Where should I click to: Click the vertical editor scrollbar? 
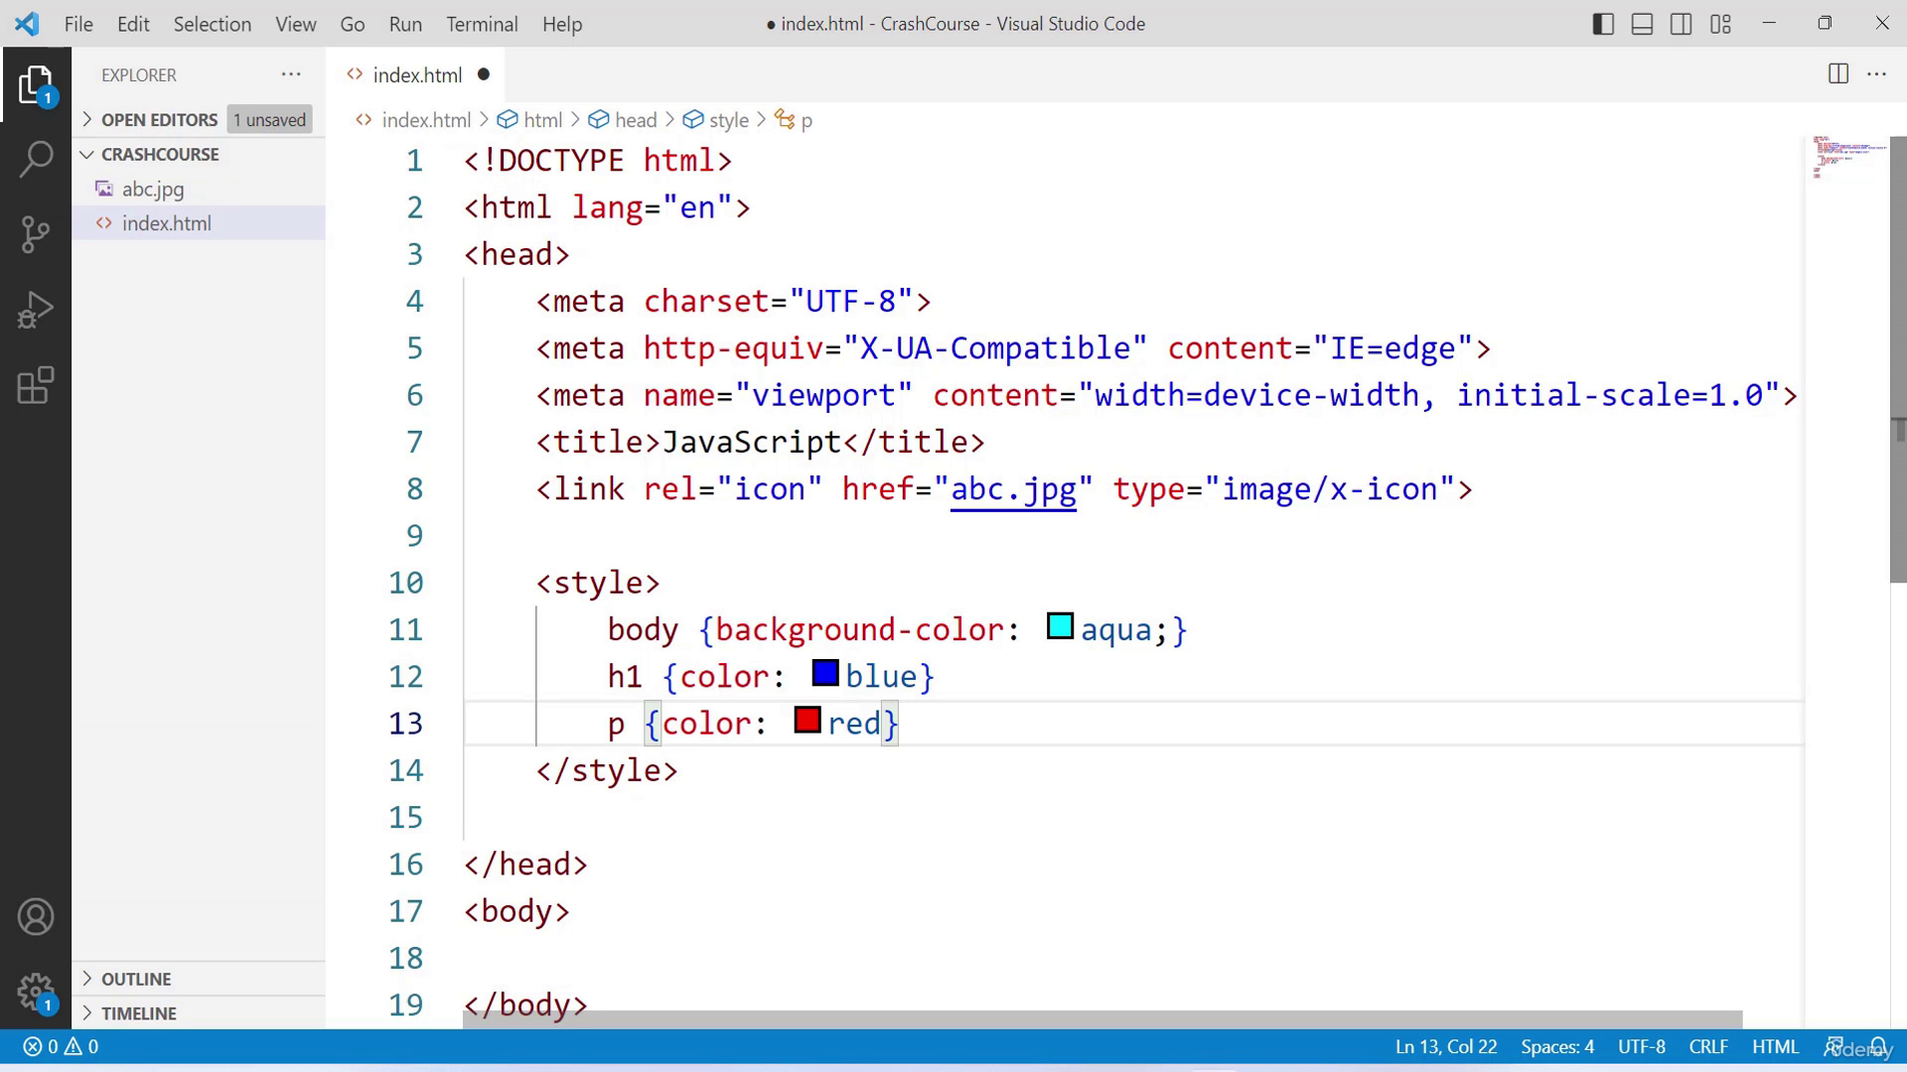coord(1897,359)
